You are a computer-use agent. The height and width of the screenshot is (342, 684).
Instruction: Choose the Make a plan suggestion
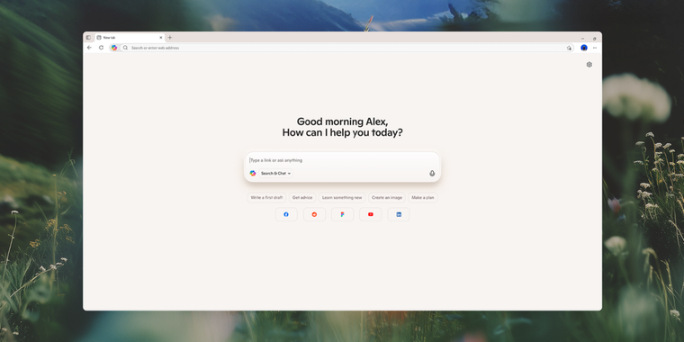[423, 198]
